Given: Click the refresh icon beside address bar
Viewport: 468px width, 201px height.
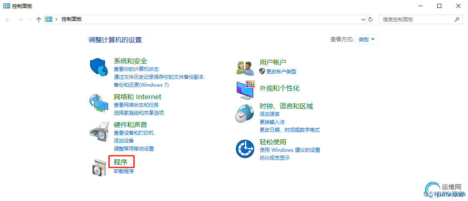Looking at the screenshot, I should 370,20.
